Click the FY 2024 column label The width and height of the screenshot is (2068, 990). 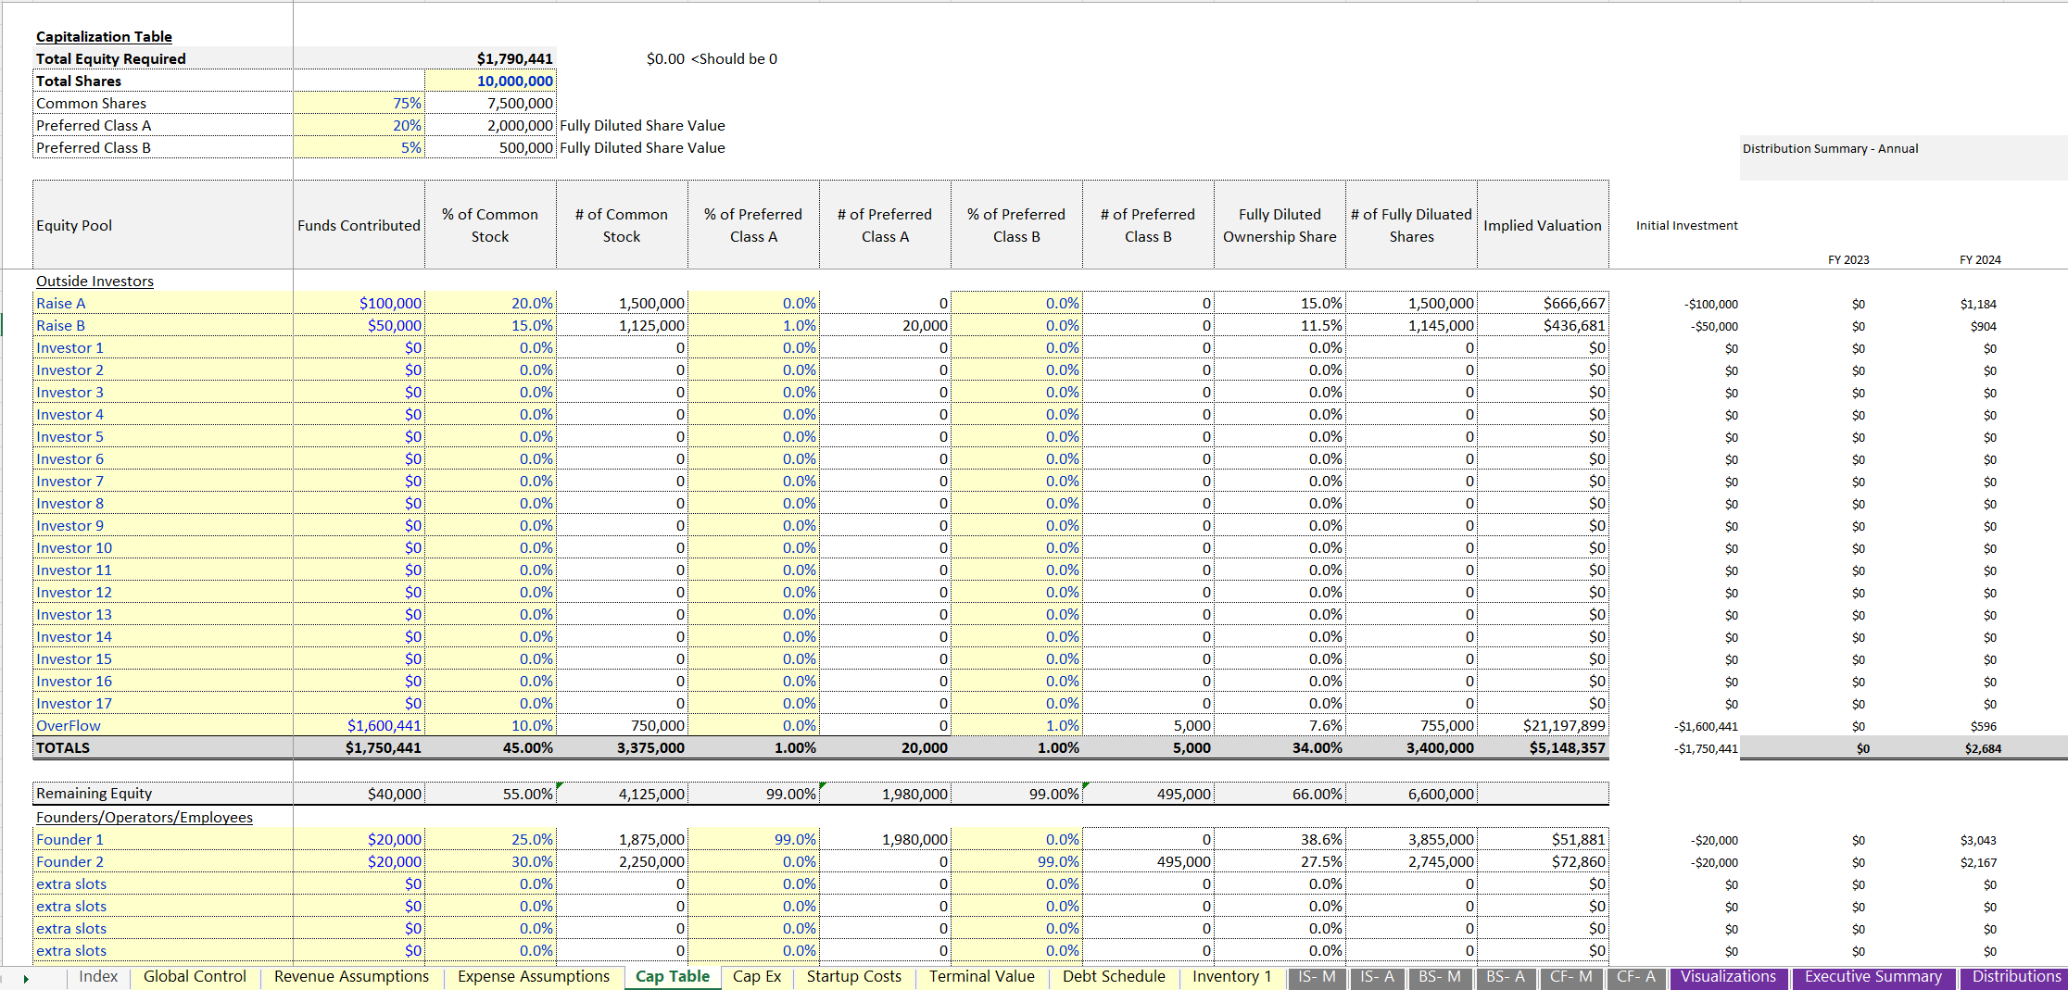(x=1980, y=259)
